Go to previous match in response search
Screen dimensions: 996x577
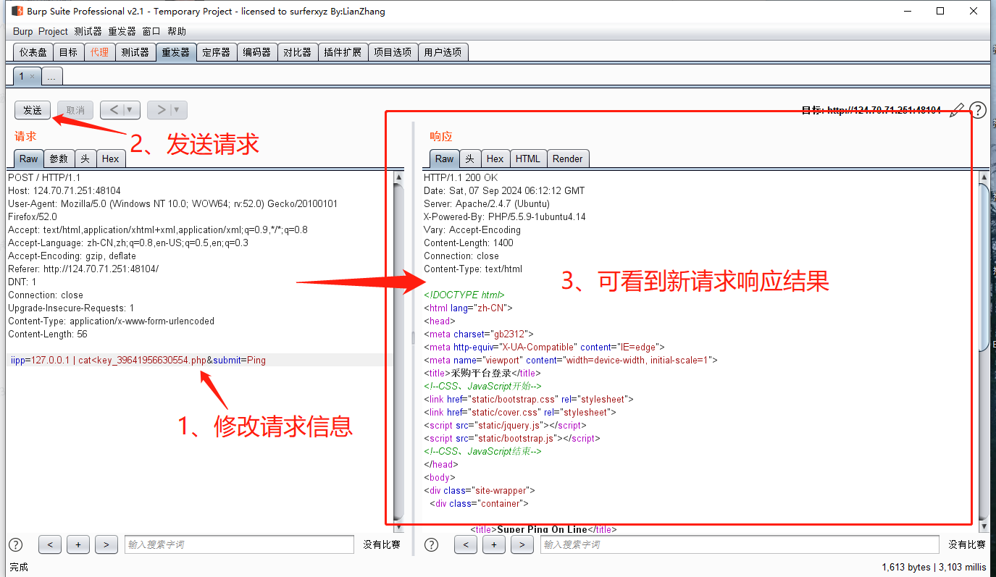coord(465,544)
